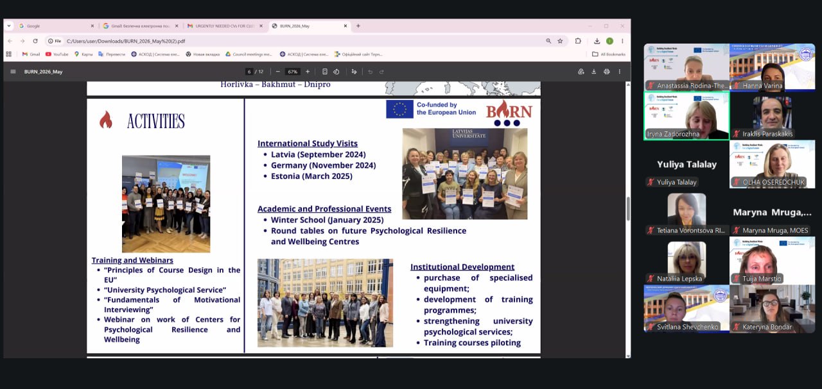Print the BURN_2026_May PDF
822x389 pixels.
point(607,72)
